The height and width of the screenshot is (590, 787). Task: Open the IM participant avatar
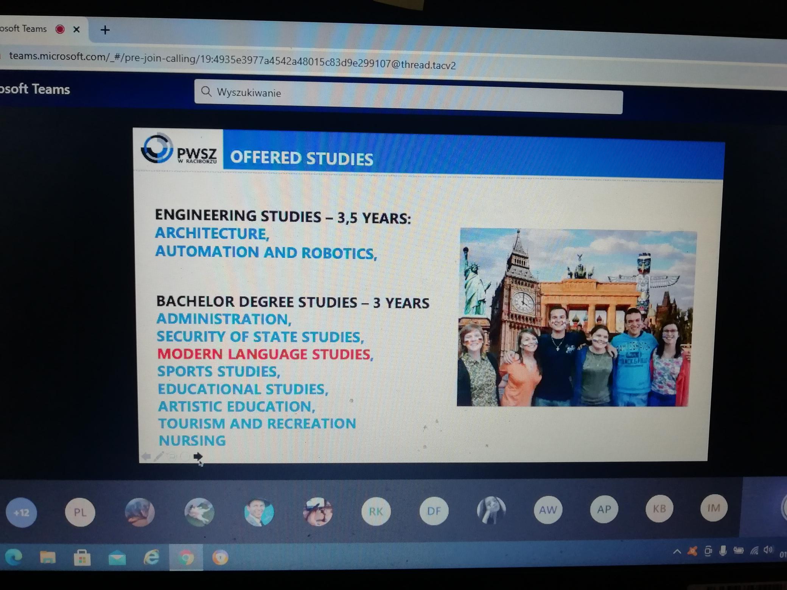714,508
